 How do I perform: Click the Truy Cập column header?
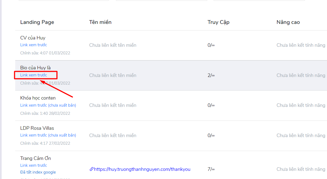click(x=219, y=22)
